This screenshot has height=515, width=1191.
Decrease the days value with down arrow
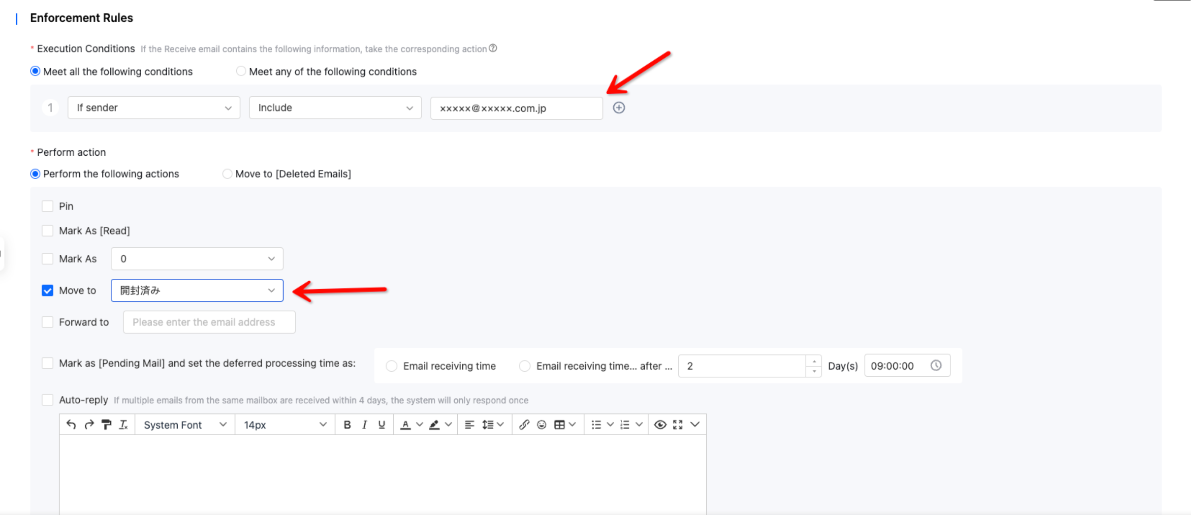click(814, 371)
